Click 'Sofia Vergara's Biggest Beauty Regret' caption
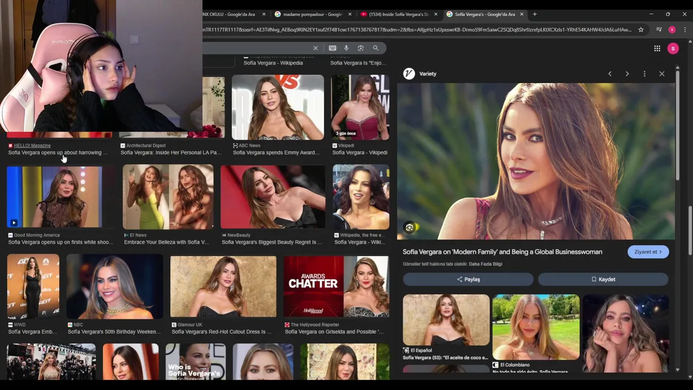This screenshot has height=390, width=693. (x=272, y=242)
